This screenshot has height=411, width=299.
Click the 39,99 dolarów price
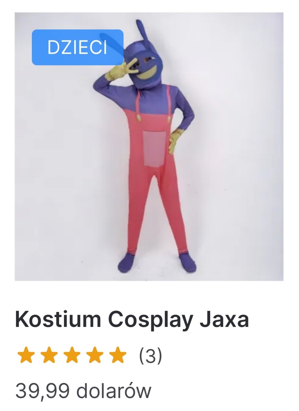coord(83,390)
